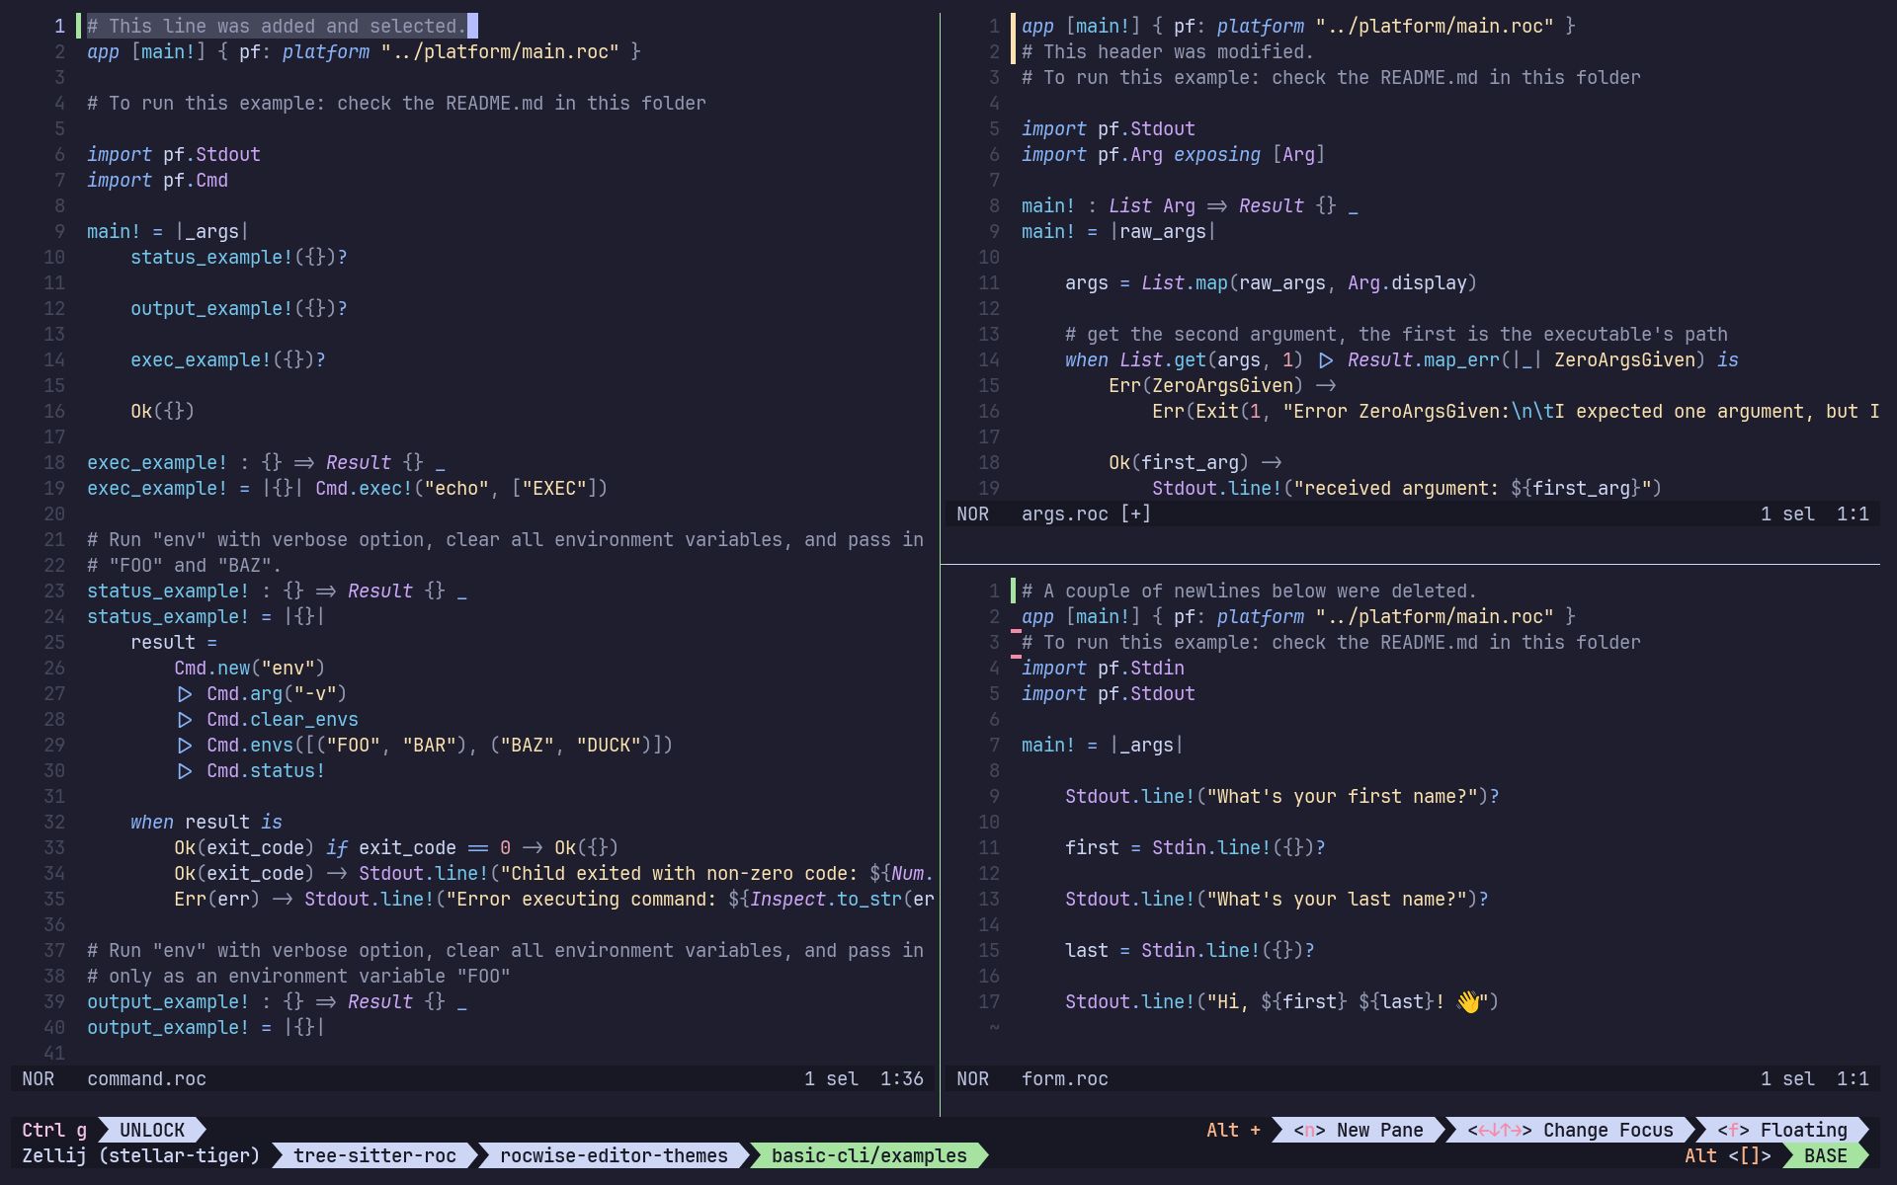The width and height of the screenshot is (1897, 1185).
Task: Click line number 9 in form.roc gutter
Action: coord(994,796)
